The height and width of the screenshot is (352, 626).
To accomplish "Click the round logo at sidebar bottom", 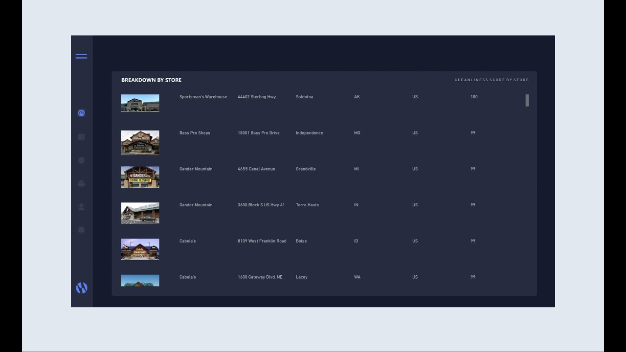I will 82,288.
